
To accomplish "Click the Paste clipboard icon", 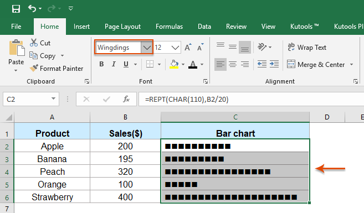I will (17, 48).
